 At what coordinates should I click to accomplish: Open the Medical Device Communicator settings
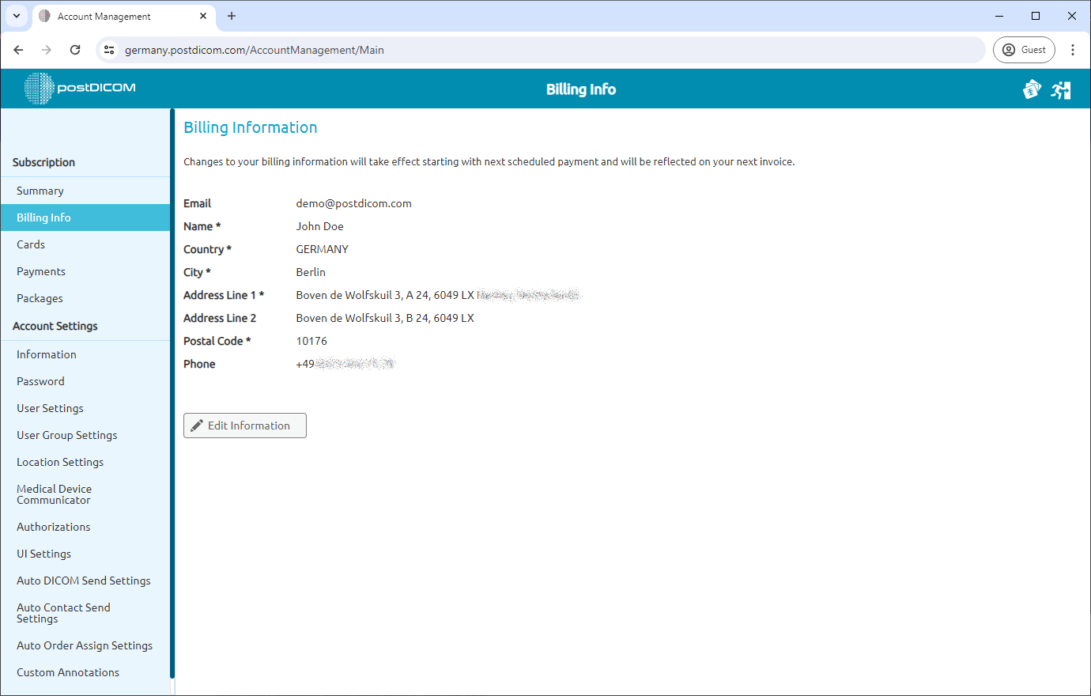[54, 494]
